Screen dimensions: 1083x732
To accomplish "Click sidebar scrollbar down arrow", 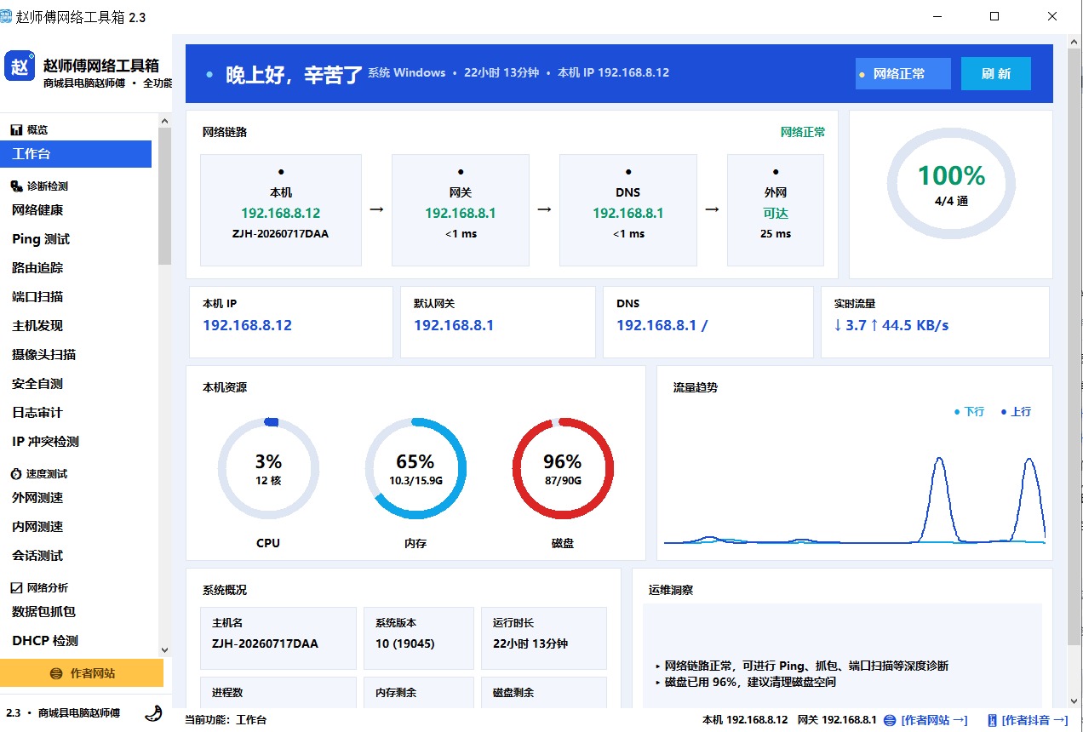I will point(165,650).
